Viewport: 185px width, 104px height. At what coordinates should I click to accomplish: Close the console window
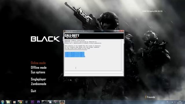(x=121, y=31)
